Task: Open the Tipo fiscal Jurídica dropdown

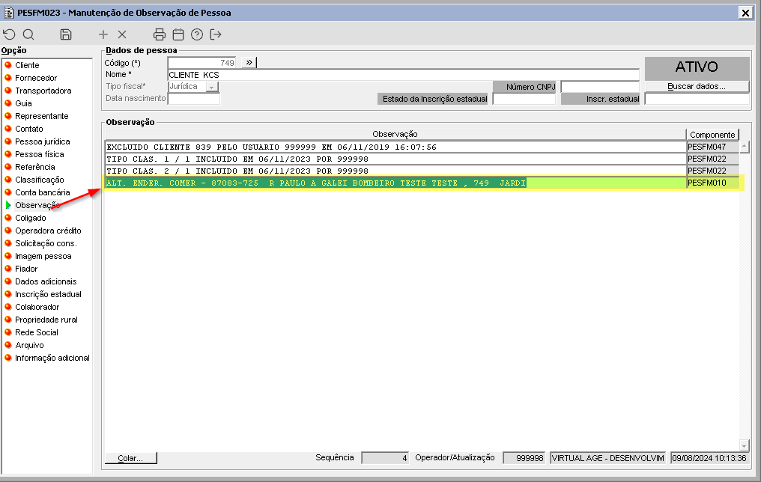Action: pyautogui.click(x=212, y=87)
